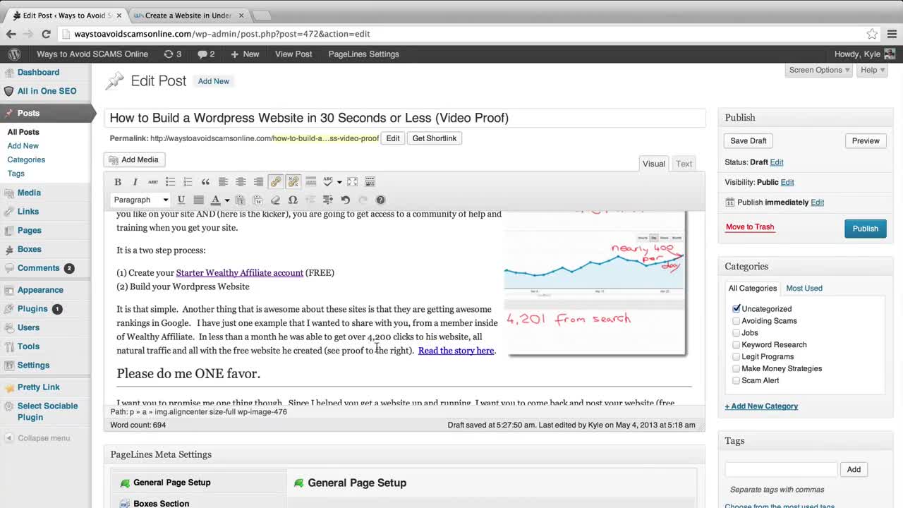
Task: Check the Keyword Research category
Action: pos(737,344)
